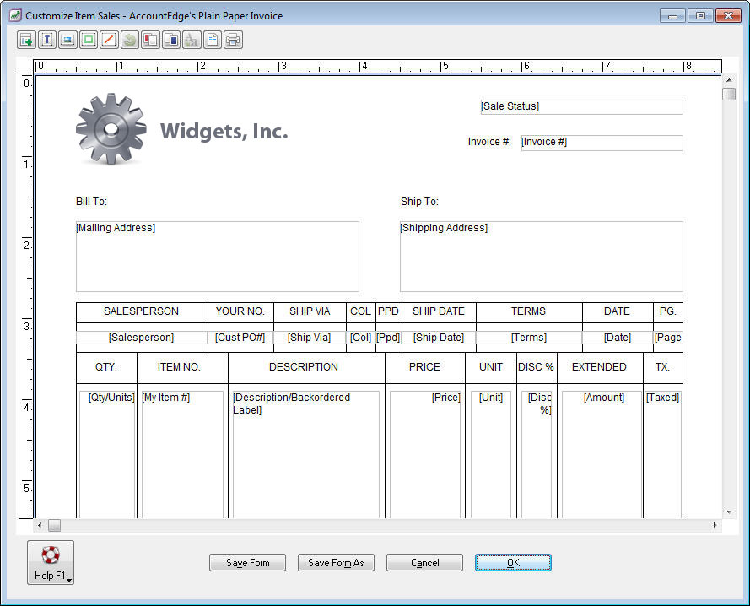Select the [Col] field

point(360,338)
